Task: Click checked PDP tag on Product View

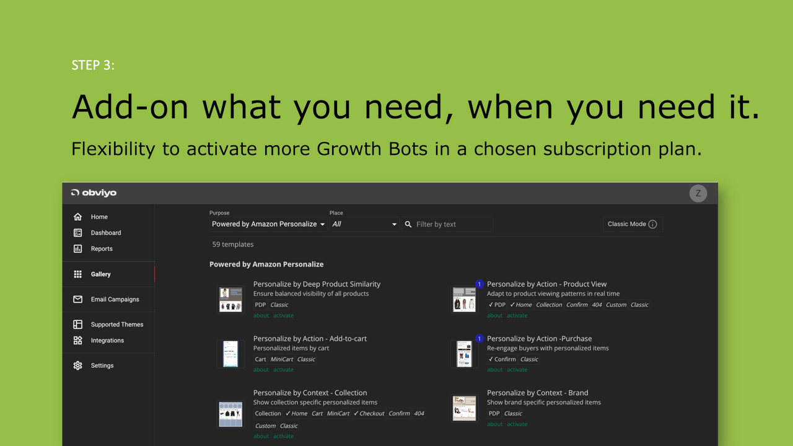Action: tap(497, 305)
